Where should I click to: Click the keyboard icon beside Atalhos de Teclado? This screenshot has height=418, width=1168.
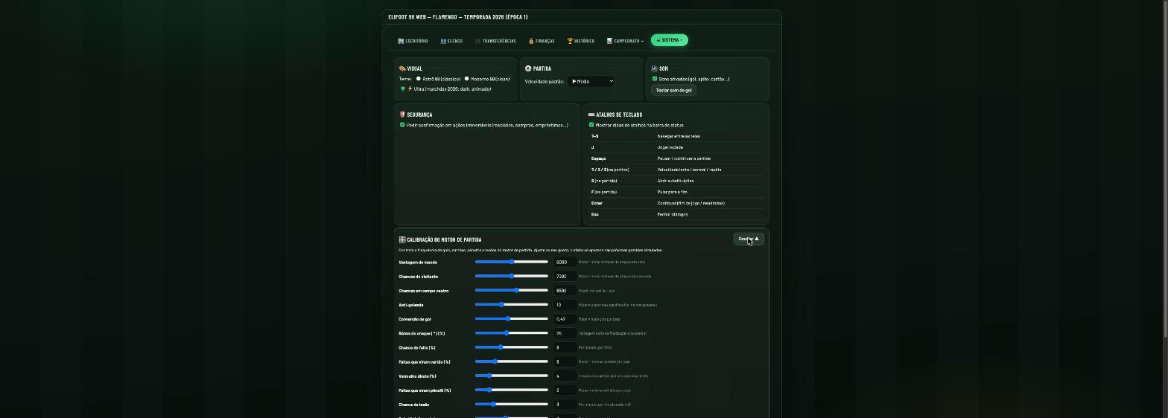point(591,115)
